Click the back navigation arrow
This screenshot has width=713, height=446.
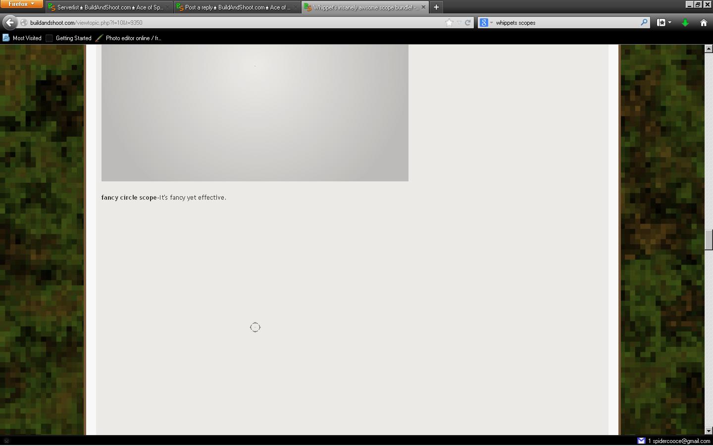coord(9,22)
